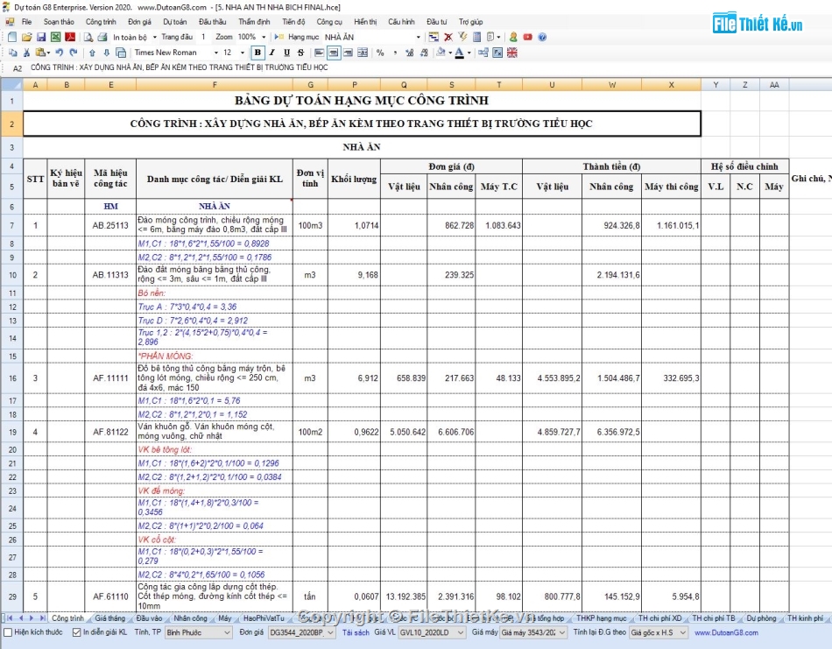
Task: Create a new blank document
Action: tap(13, 37)
